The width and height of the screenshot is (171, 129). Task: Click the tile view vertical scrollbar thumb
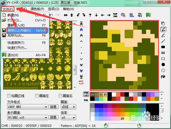tap(75, 70)
